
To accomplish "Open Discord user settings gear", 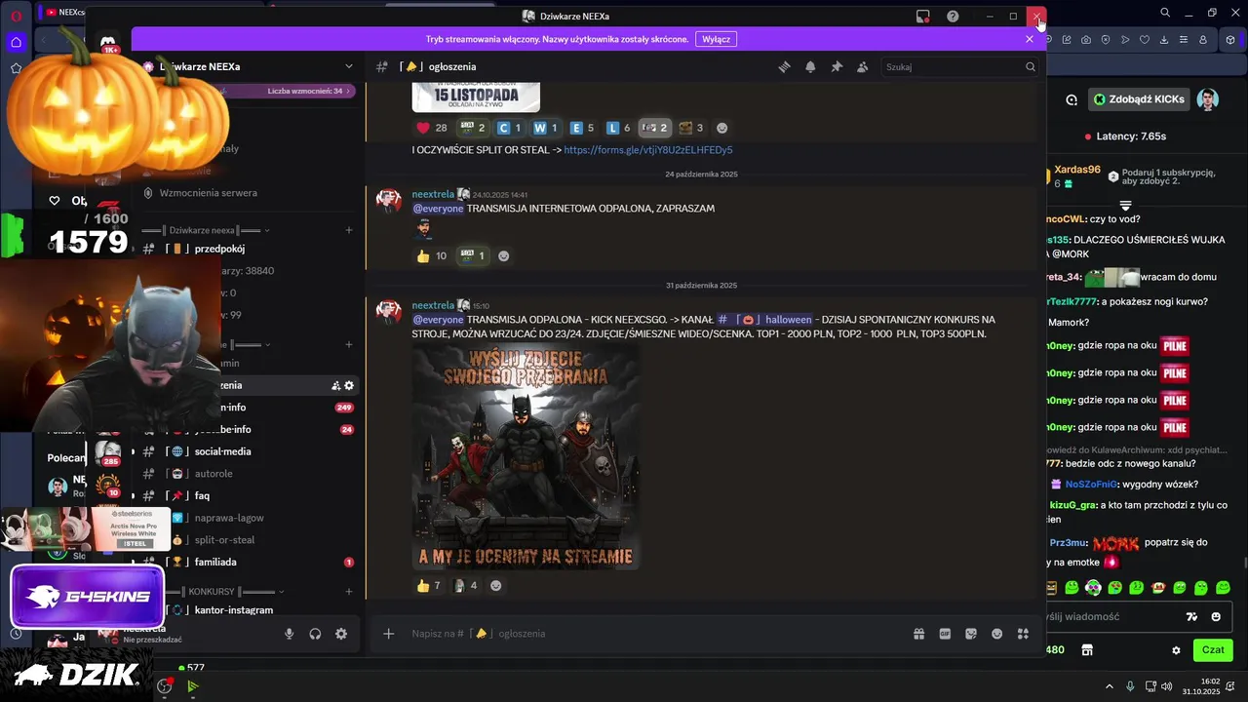I will point(341,634).
